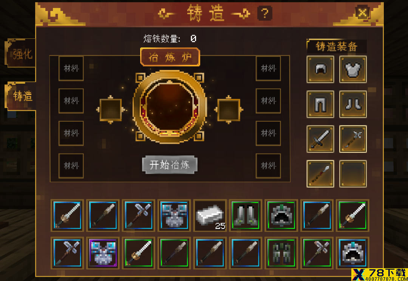Click the empty slot left of furnace

111,110
